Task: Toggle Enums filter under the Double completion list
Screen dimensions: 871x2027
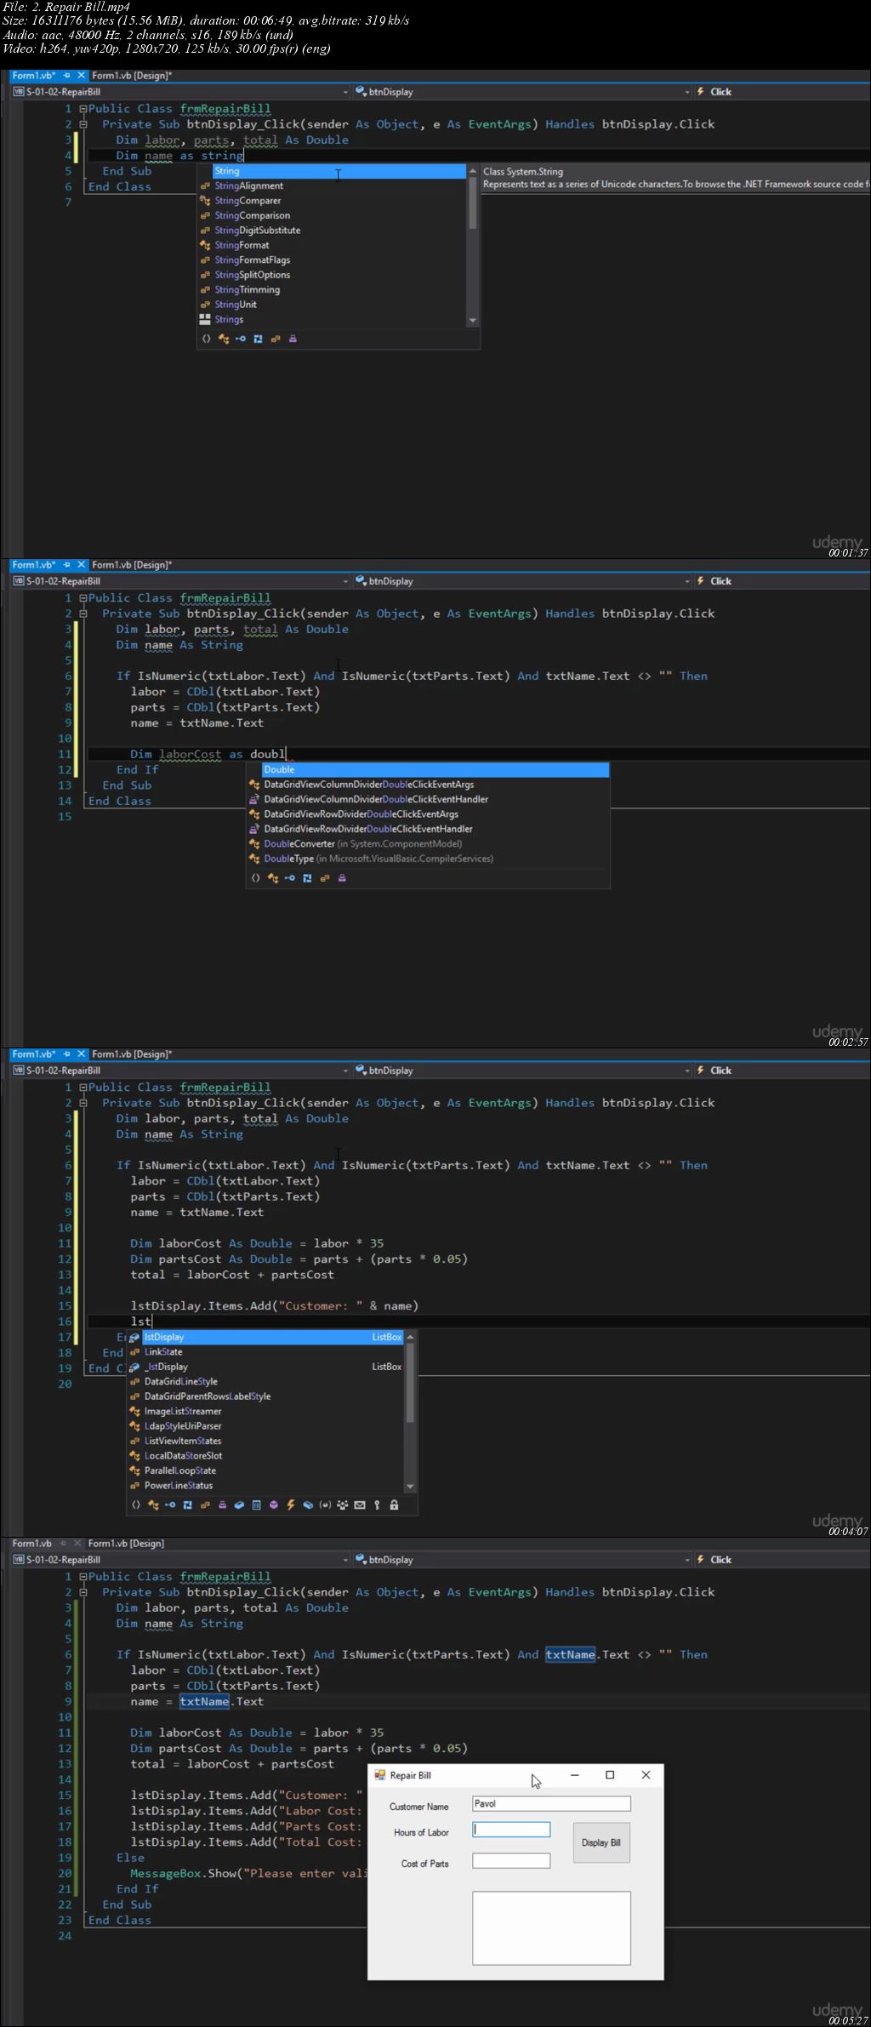Action: pyautogui.click(x=325, y=878)
